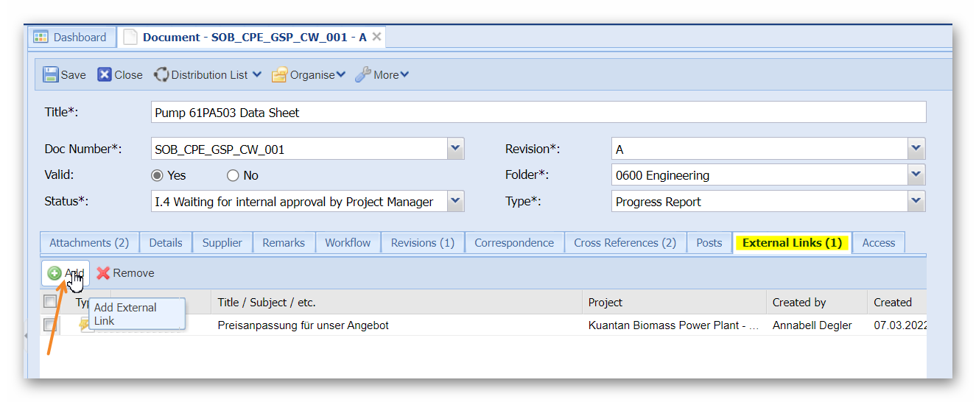Open the Organise folder menu

click(x=308, y=74)
